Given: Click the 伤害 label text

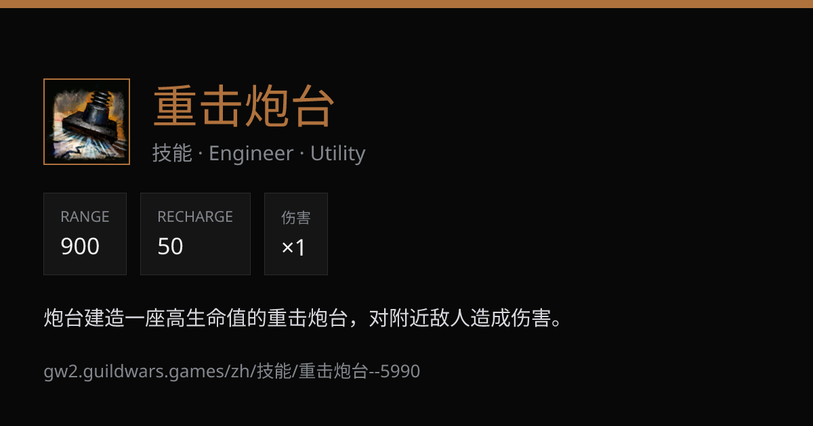Looking at the screenshot, I should click(296, 218).
